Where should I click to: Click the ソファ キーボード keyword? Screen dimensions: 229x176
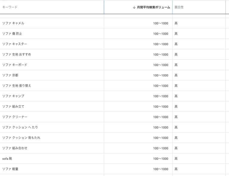pyautogui.click(x=15, y=65)
